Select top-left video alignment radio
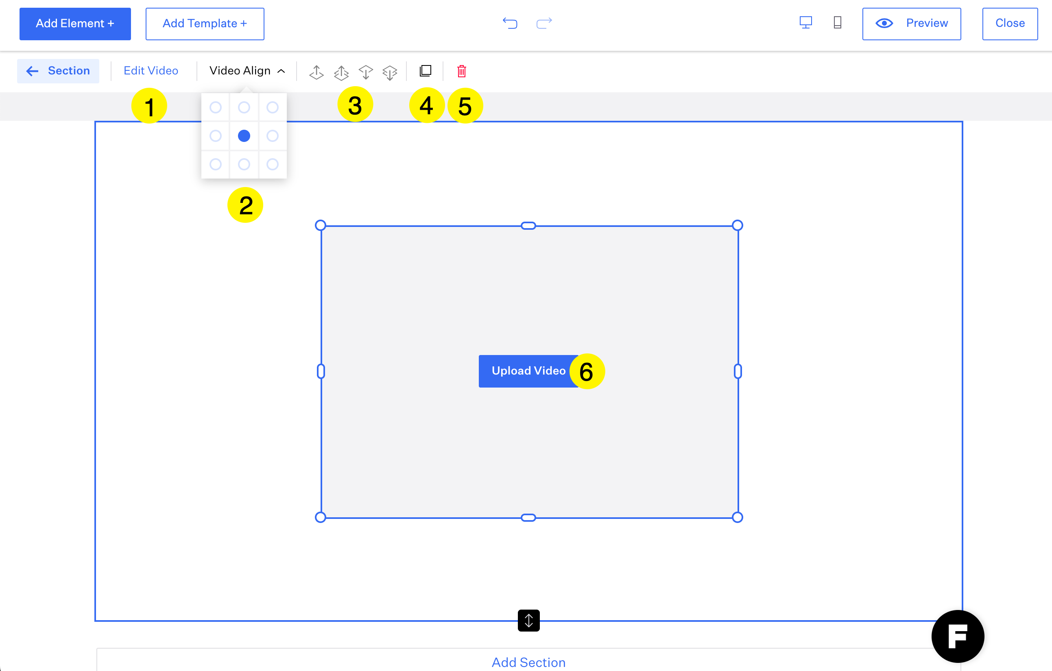1052x671 pixels. [x=215, y=107]
